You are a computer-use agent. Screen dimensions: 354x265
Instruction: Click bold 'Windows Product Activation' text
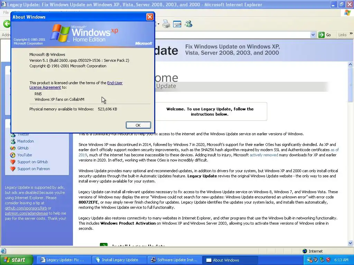(x=128, y=223)
